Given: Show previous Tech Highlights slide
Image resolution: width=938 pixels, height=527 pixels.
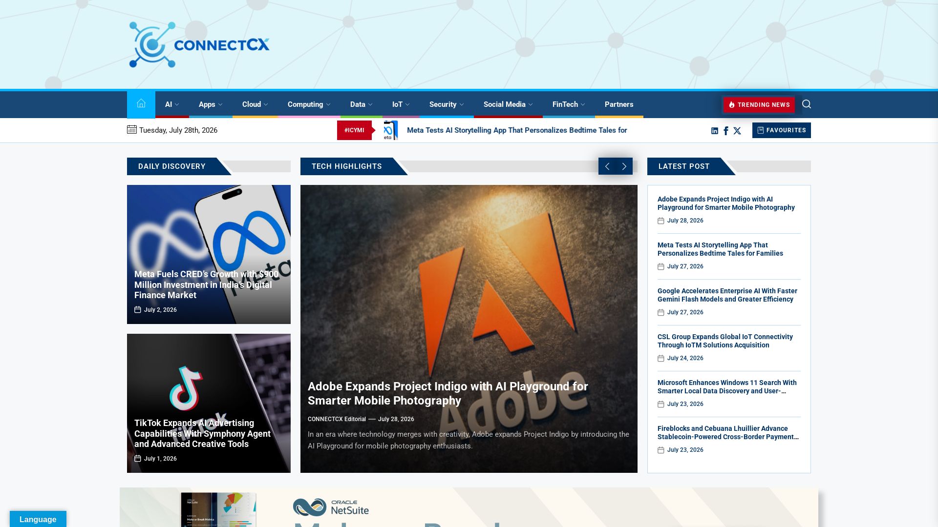Looking at the screenshot, I should (x=607, y=166).
